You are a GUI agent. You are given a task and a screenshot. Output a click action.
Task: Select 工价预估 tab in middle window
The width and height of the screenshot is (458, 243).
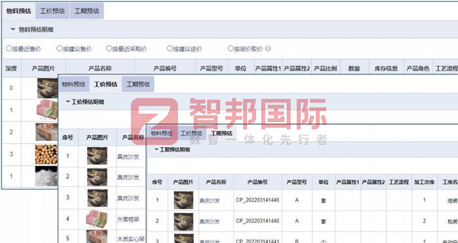click(106, 84)
